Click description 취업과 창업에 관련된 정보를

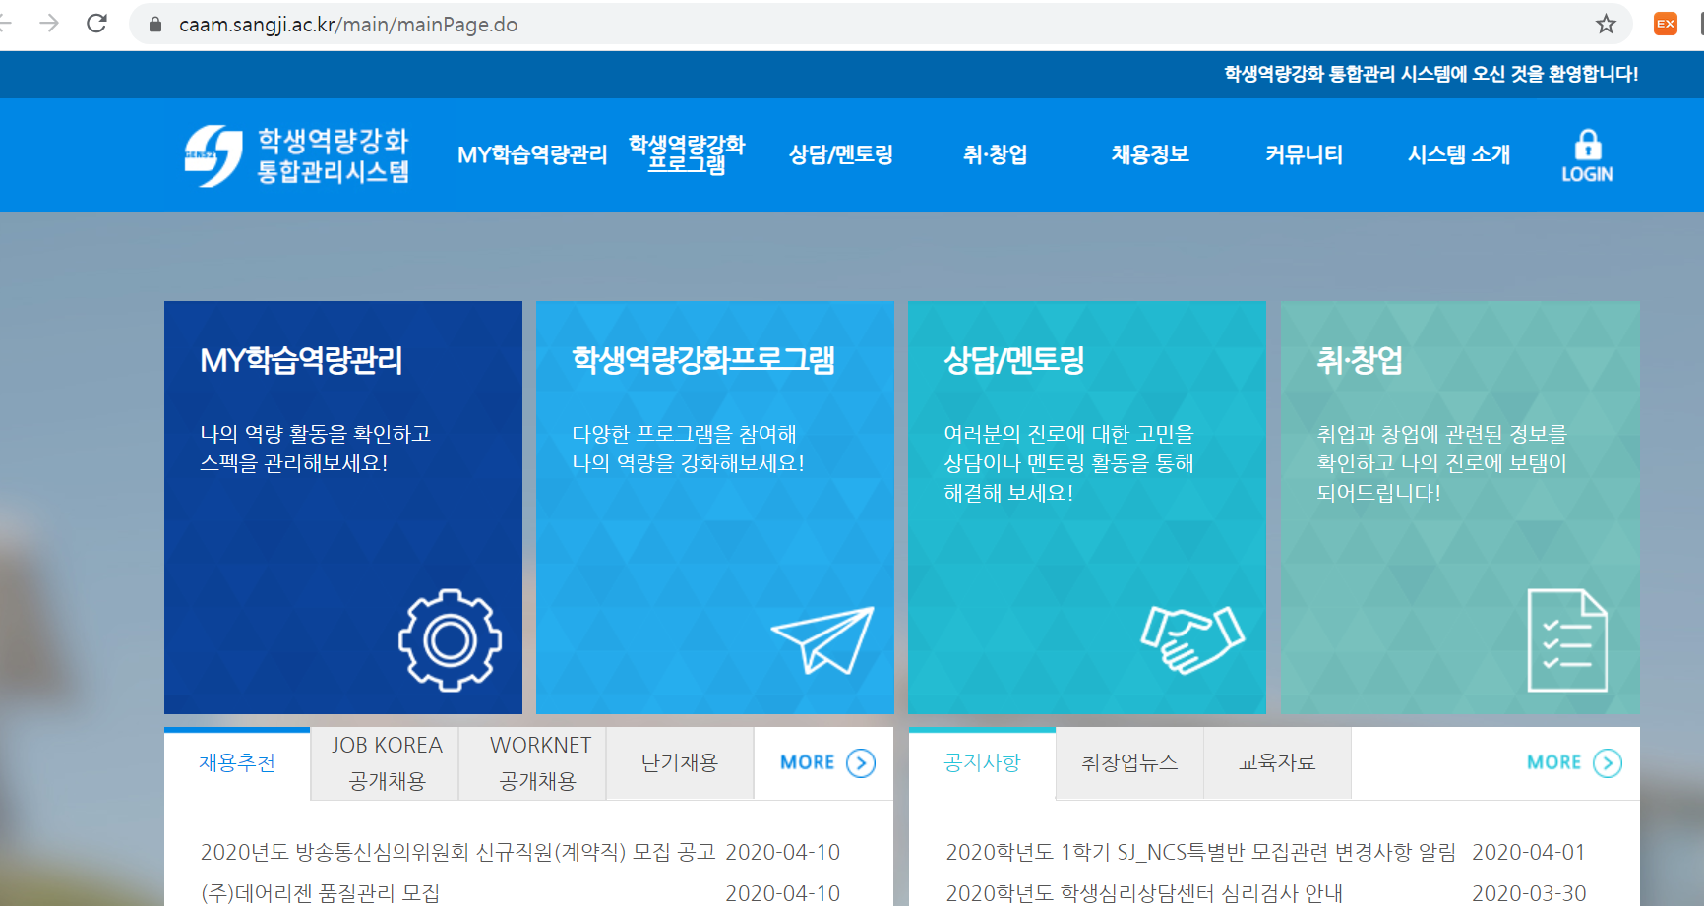1442,434
